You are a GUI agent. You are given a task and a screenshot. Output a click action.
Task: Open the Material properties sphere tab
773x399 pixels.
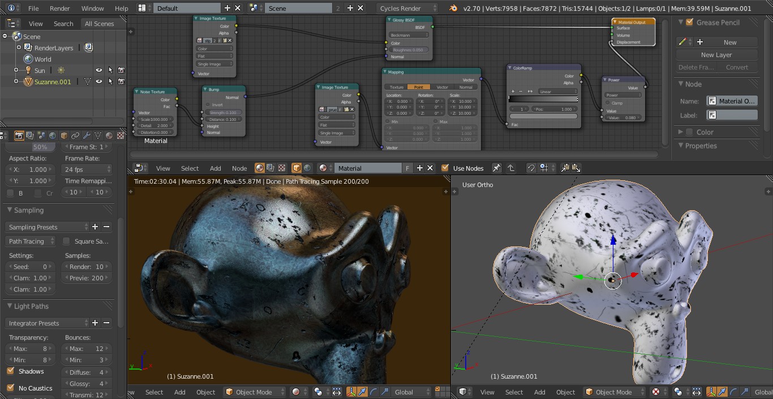(109, 136)
